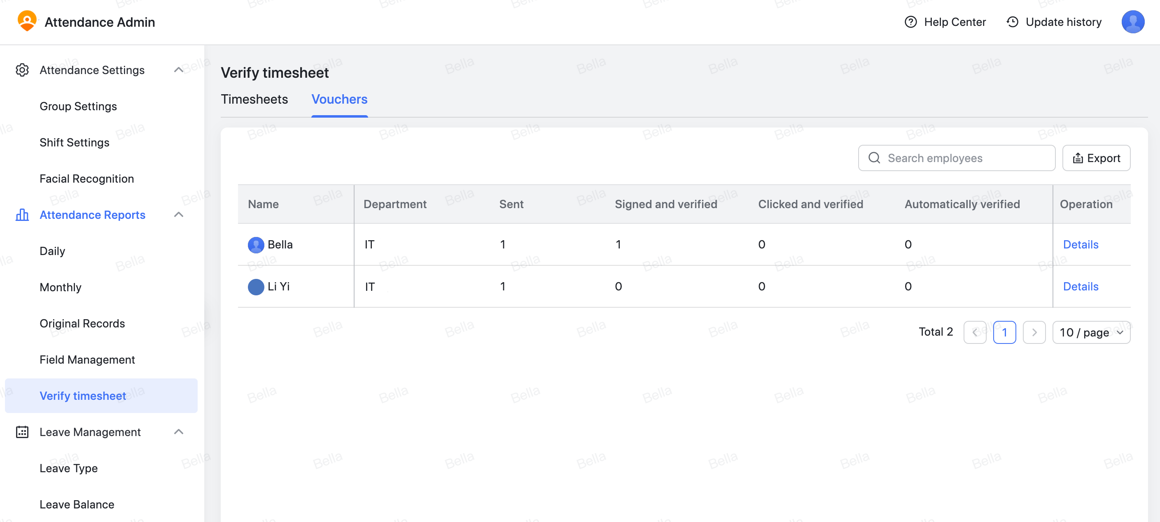The width and height of the screenshot is (1160, 522).
Task: Click the Export button
Action: 1096,158
